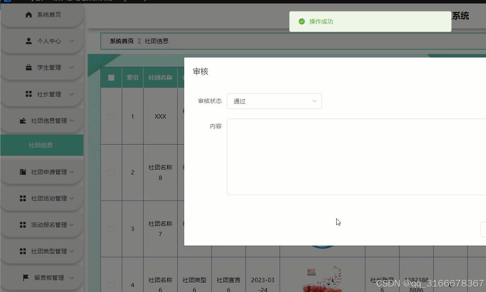
Task: Open the 留言板管理 sidebar menu
Action: tap(42, 278)
